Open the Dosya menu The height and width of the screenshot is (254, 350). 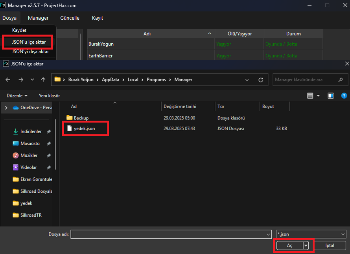click(x=10, y=18)
